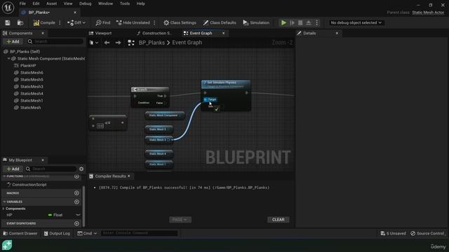Open the Cmd dropdown
The height and width of the screenshot is (252, 449).
tap(87, 233)
